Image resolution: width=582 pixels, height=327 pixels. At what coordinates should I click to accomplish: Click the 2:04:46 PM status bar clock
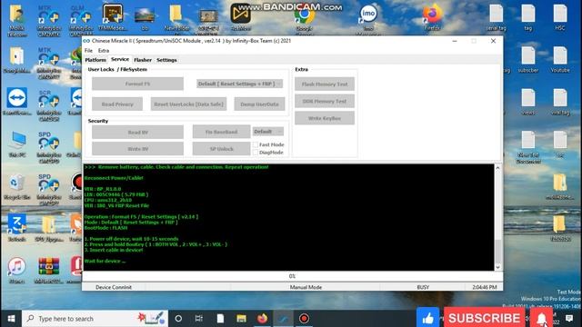tap(485, 287)
